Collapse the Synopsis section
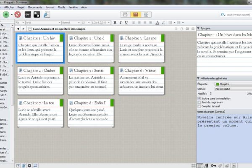This screenshot has height=168, width=252. [x=199, y=28]
